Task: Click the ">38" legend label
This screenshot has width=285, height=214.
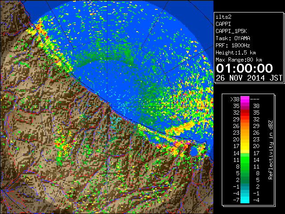Action: 235,99
